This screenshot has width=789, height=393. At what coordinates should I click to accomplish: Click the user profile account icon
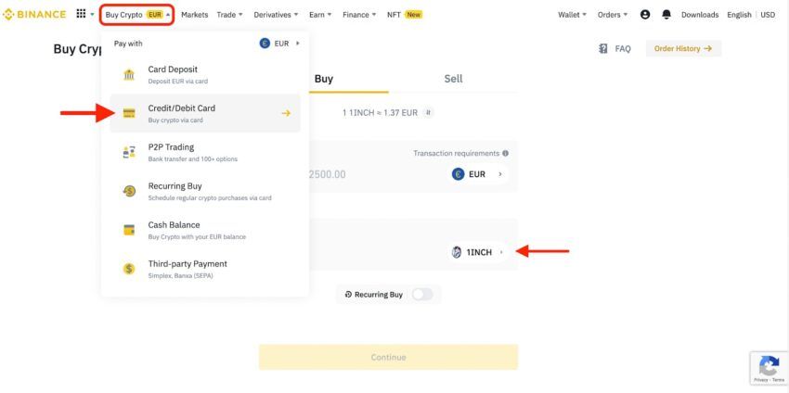(x=645, y=15)
